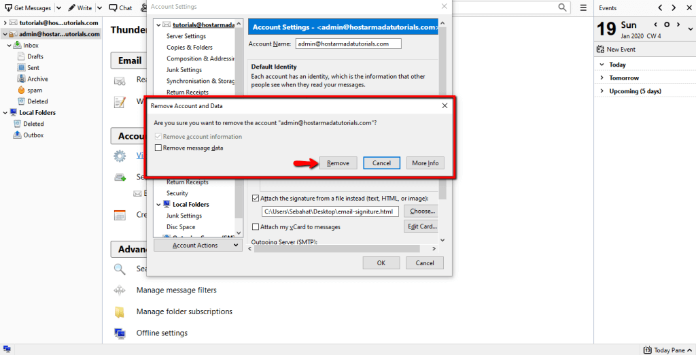Collapse tutorials account in settings tree
Viewport: 696px width, 355px height.
pos(158,25)
